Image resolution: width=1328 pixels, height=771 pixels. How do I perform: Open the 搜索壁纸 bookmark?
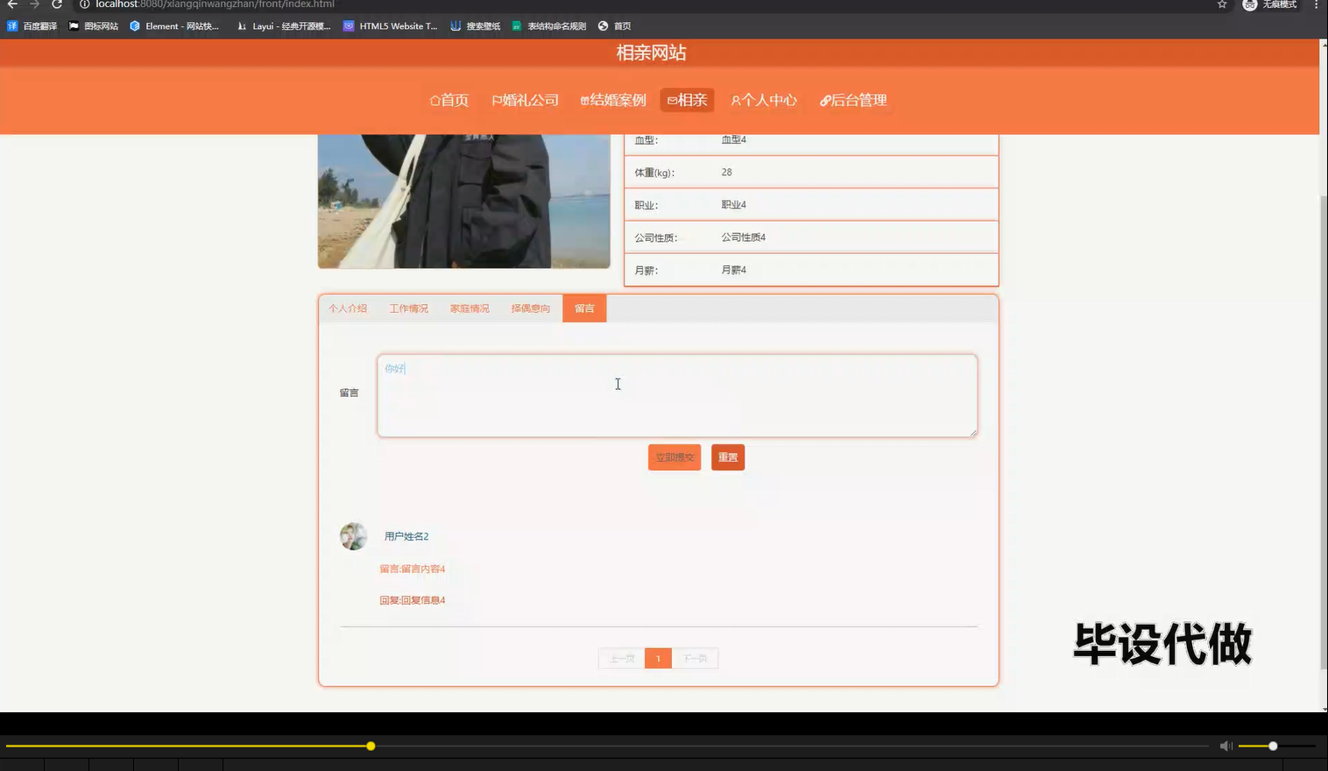point(476,26)
